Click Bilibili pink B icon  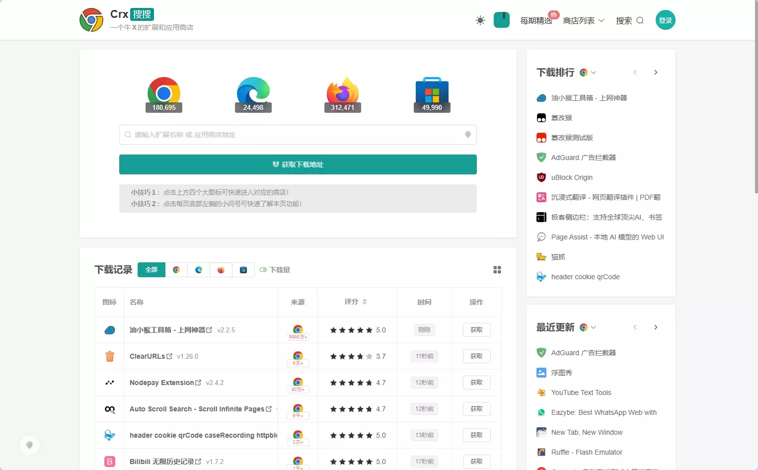click(110, 462)
